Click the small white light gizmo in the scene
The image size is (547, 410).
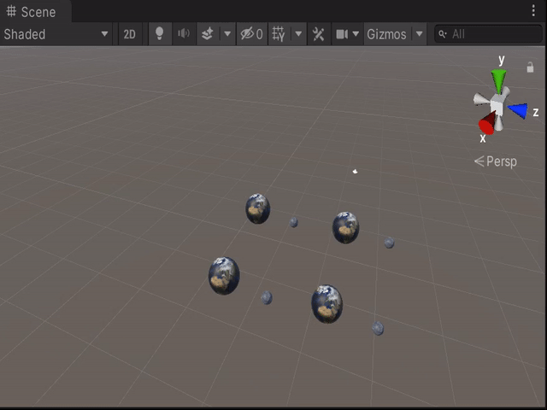[355, 171]
